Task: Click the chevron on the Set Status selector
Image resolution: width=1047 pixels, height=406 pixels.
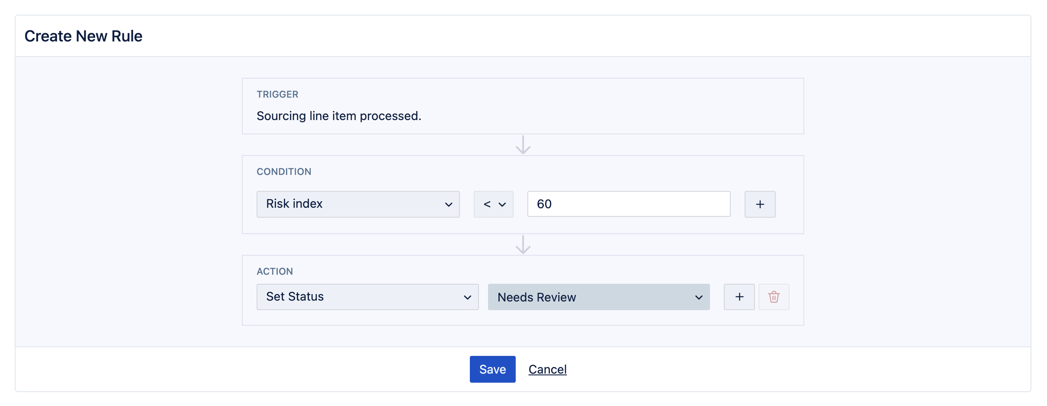Action: (x=467, y=297)
